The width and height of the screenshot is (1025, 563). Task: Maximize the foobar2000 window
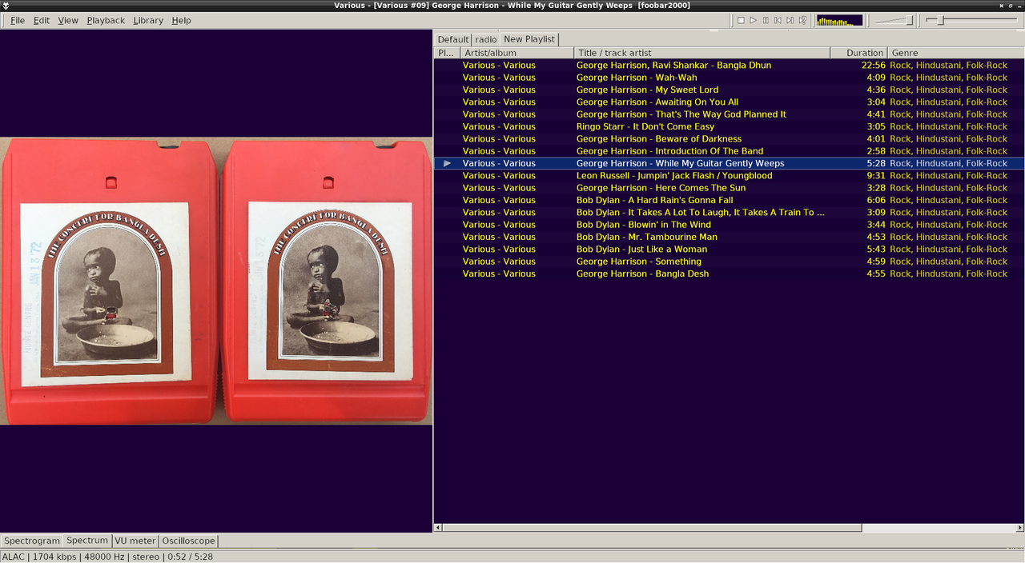1011,6
